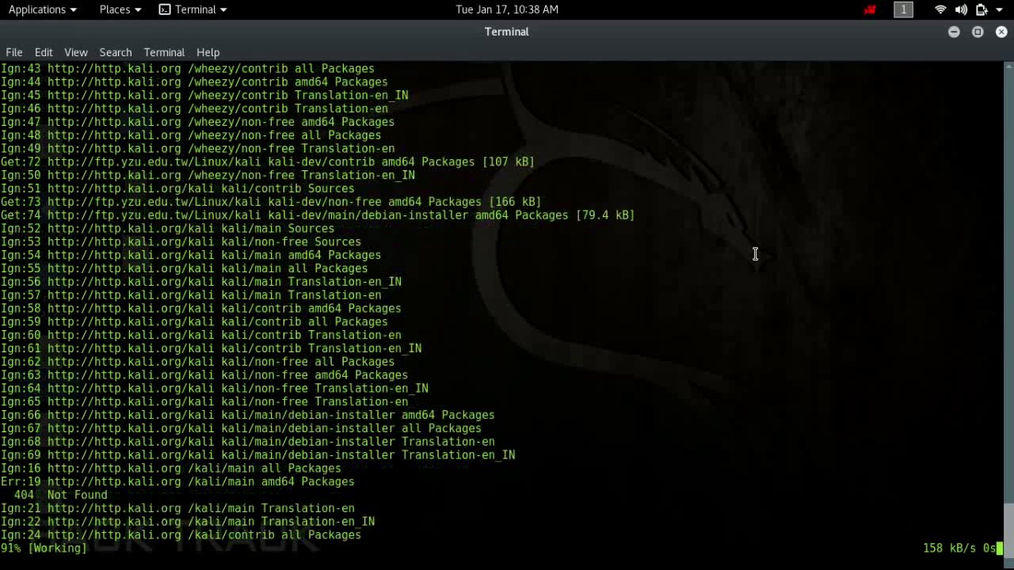Maximize the Terminal window
This screenshot has height=570, width=1014.
tap(978, 32)
